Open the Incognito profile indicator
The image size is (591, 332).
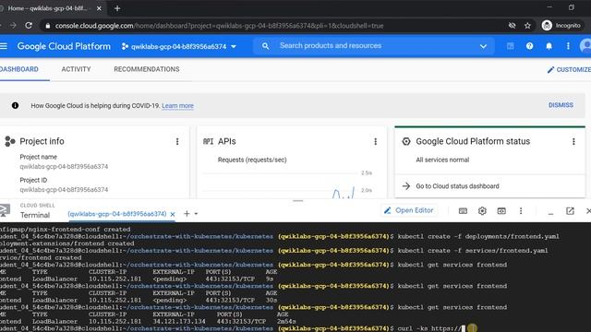[x=561, y=26]
